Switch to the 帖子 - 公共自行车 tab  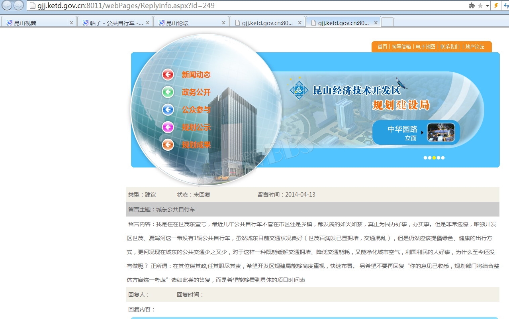point(115,23)
